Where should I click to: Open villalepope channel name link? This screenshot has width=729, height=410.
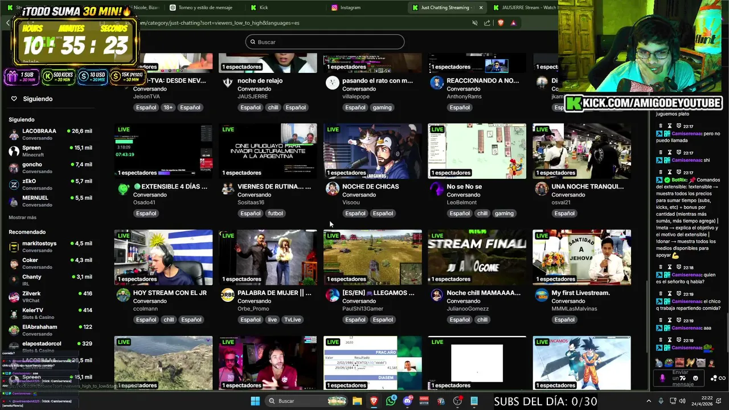tap(355, 97)
